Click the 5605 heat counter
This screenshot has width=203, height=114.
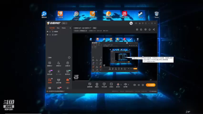click(106, 31)
